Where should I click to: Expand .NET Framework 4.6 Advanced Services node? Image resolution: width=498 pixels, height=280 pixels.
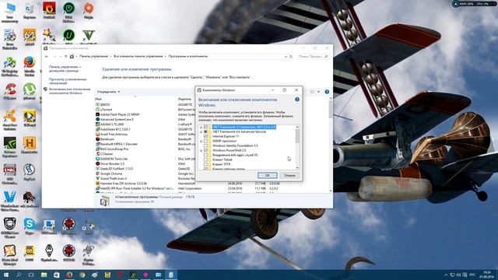pyautogui.click(x=201, y=131)
